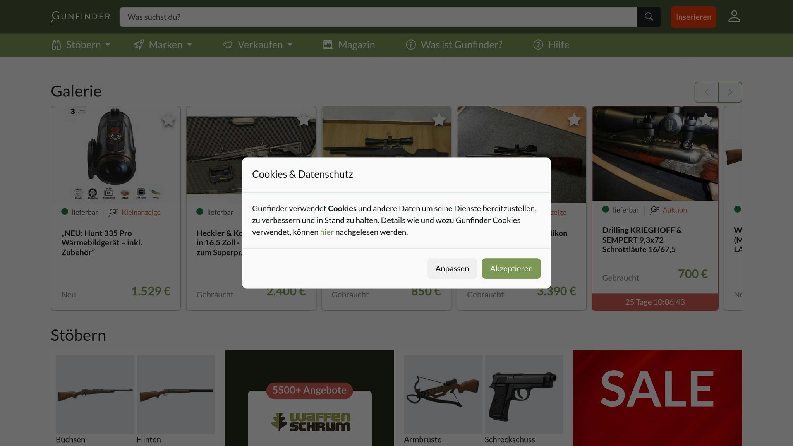Accept cookies with the Akzeptieren button

511,268
